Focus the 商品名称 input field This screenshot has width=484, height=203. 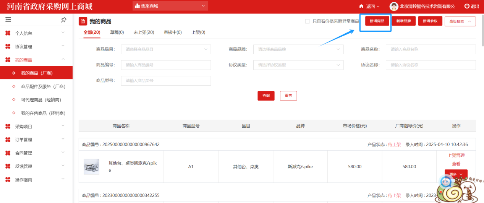431,49
